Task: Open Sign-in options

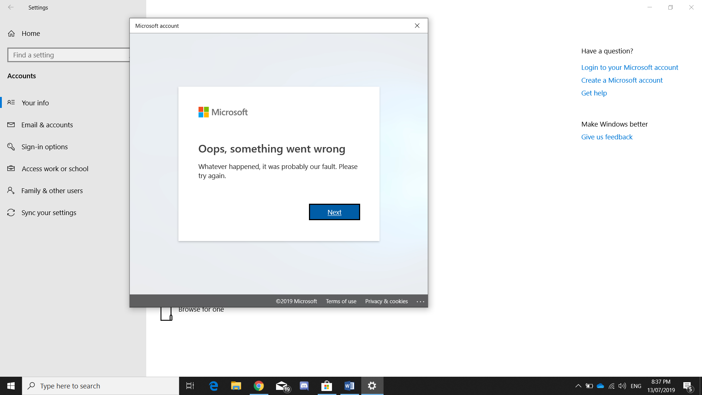Action: (45, 147)
